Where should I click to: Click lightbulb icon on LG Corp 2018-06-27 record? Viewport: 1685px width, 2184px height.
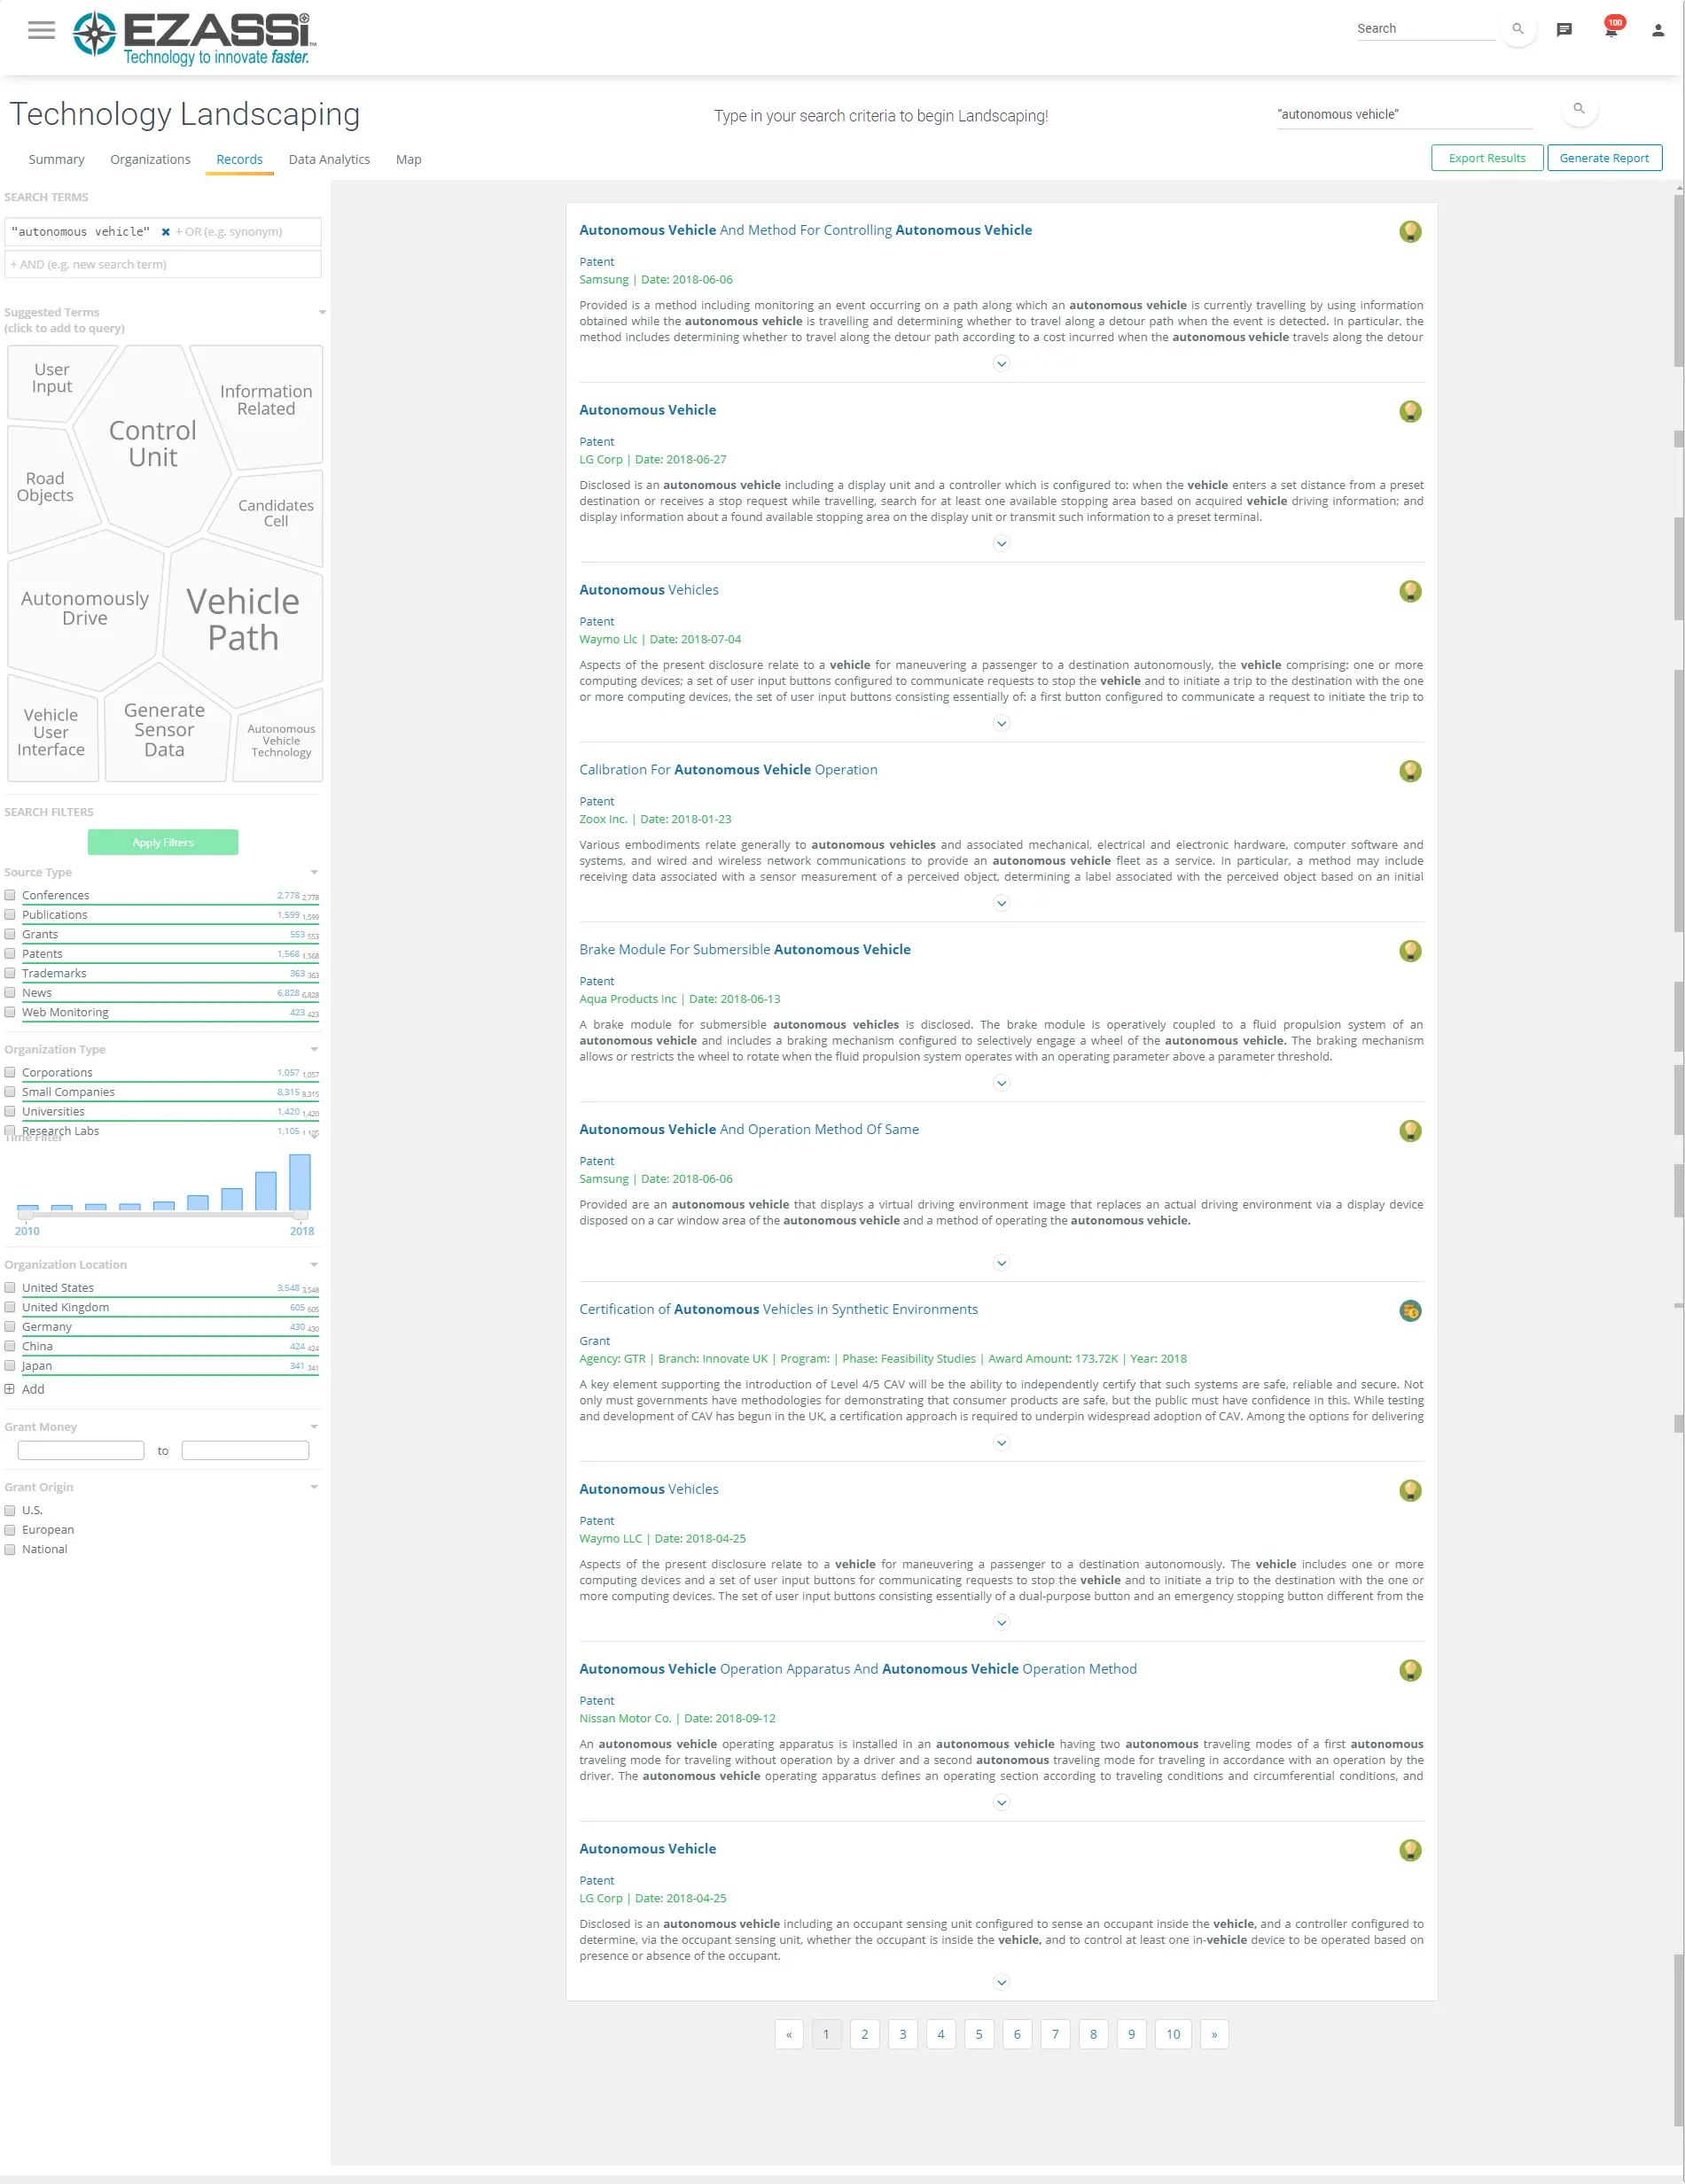1410,412
